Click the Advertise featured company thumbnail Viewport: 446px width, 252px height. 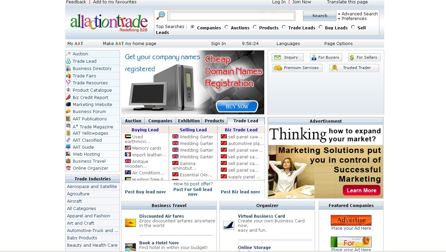[351, 220]
